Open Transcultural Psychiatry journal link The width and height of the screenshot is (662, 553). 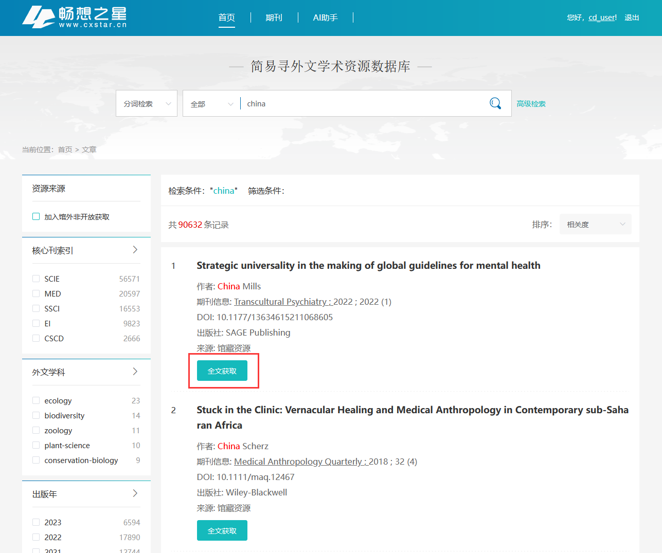point(280,302)
